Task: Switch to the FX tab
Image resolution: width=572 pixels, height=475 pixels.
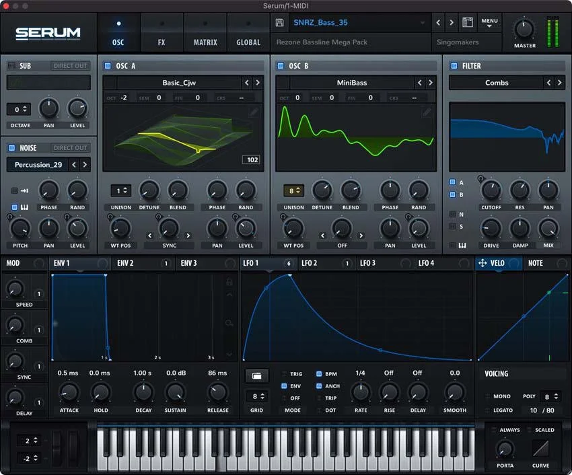Action: click(x=162, y=34)
